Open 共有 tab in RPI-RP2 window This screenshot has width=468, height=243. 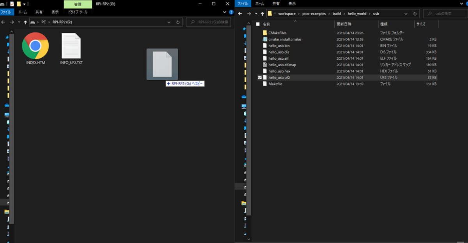39,12
